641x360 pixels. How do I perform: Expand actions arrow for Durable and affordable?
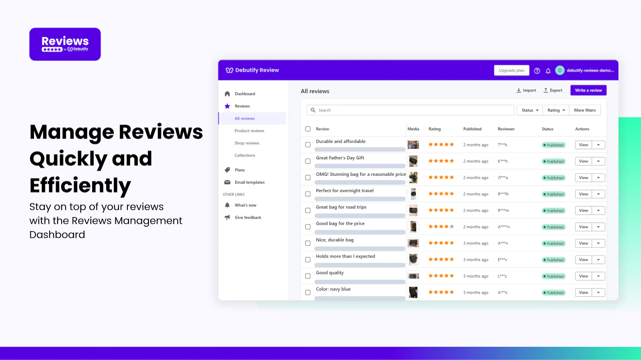[x=599, y=145]
